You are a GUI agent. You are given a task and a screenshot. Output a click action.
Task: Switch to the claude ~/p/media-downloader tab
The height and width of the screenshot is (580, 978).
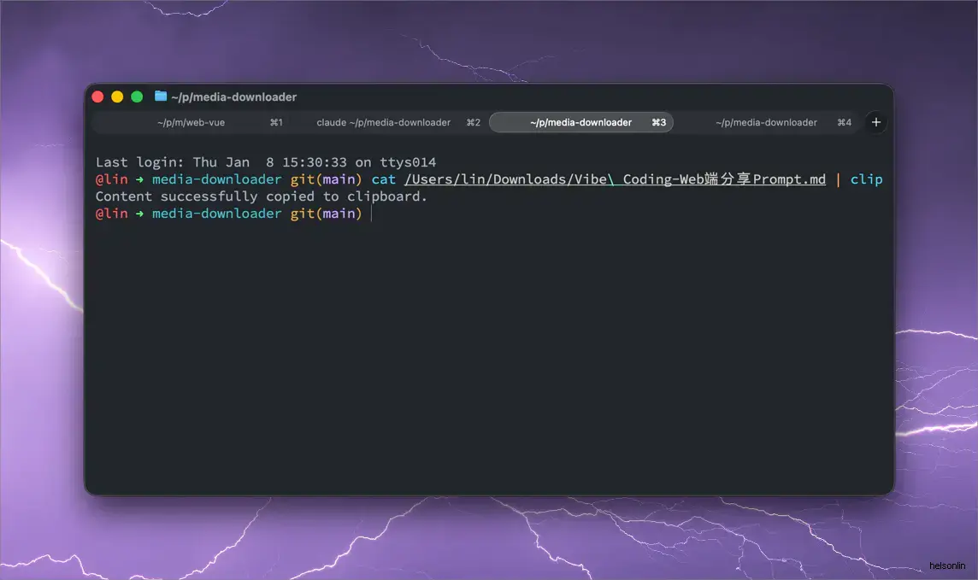[383, 122]
